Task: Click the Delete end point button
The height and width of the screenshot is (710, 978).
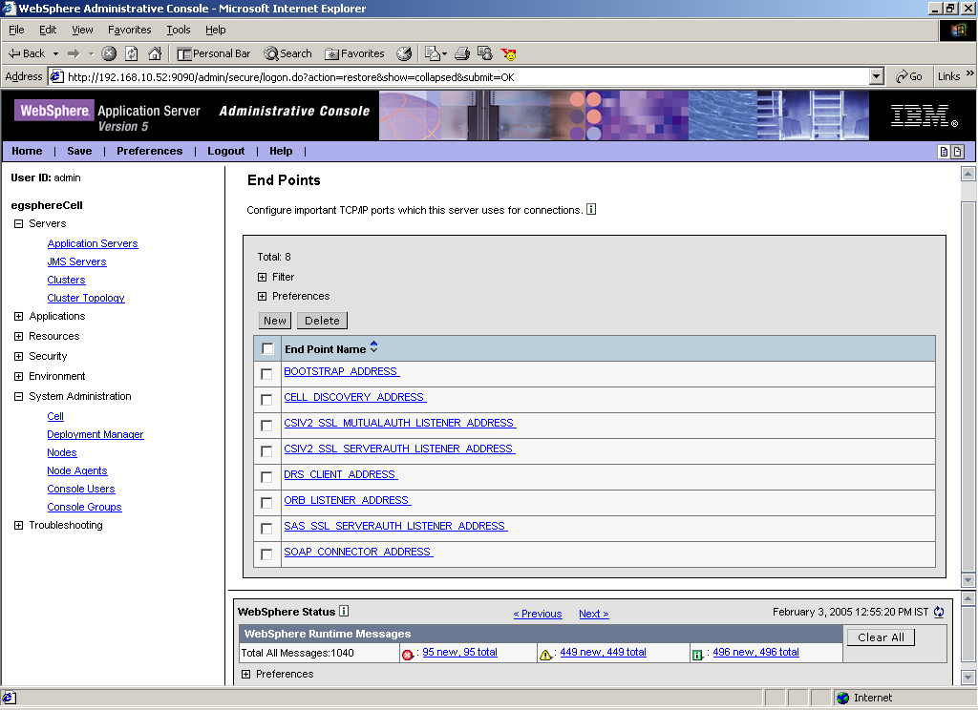Action: coord(322,321)
